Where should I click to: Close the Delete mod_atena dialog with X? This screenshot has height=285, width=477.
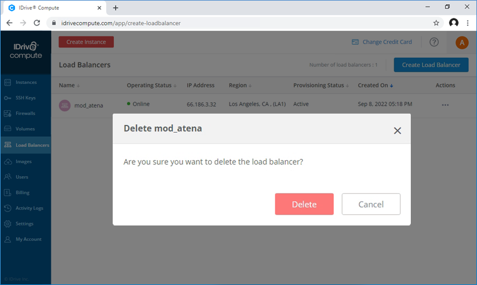(397, 131)
